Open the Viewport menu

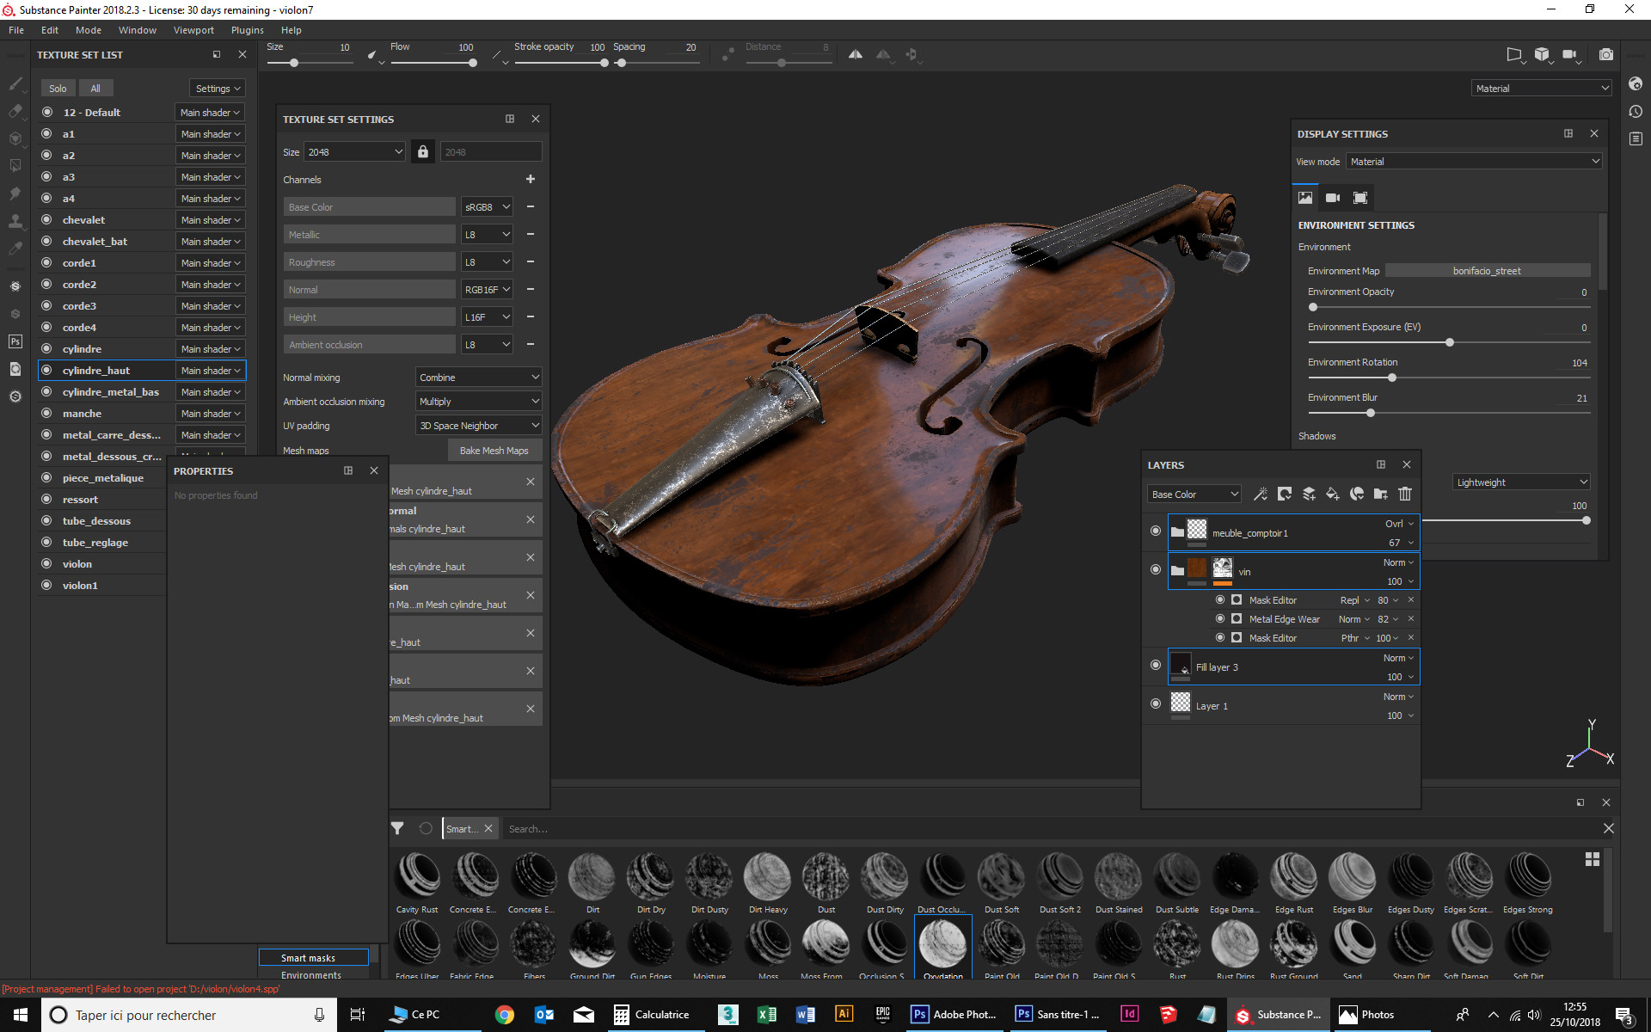tap(193, 29)
